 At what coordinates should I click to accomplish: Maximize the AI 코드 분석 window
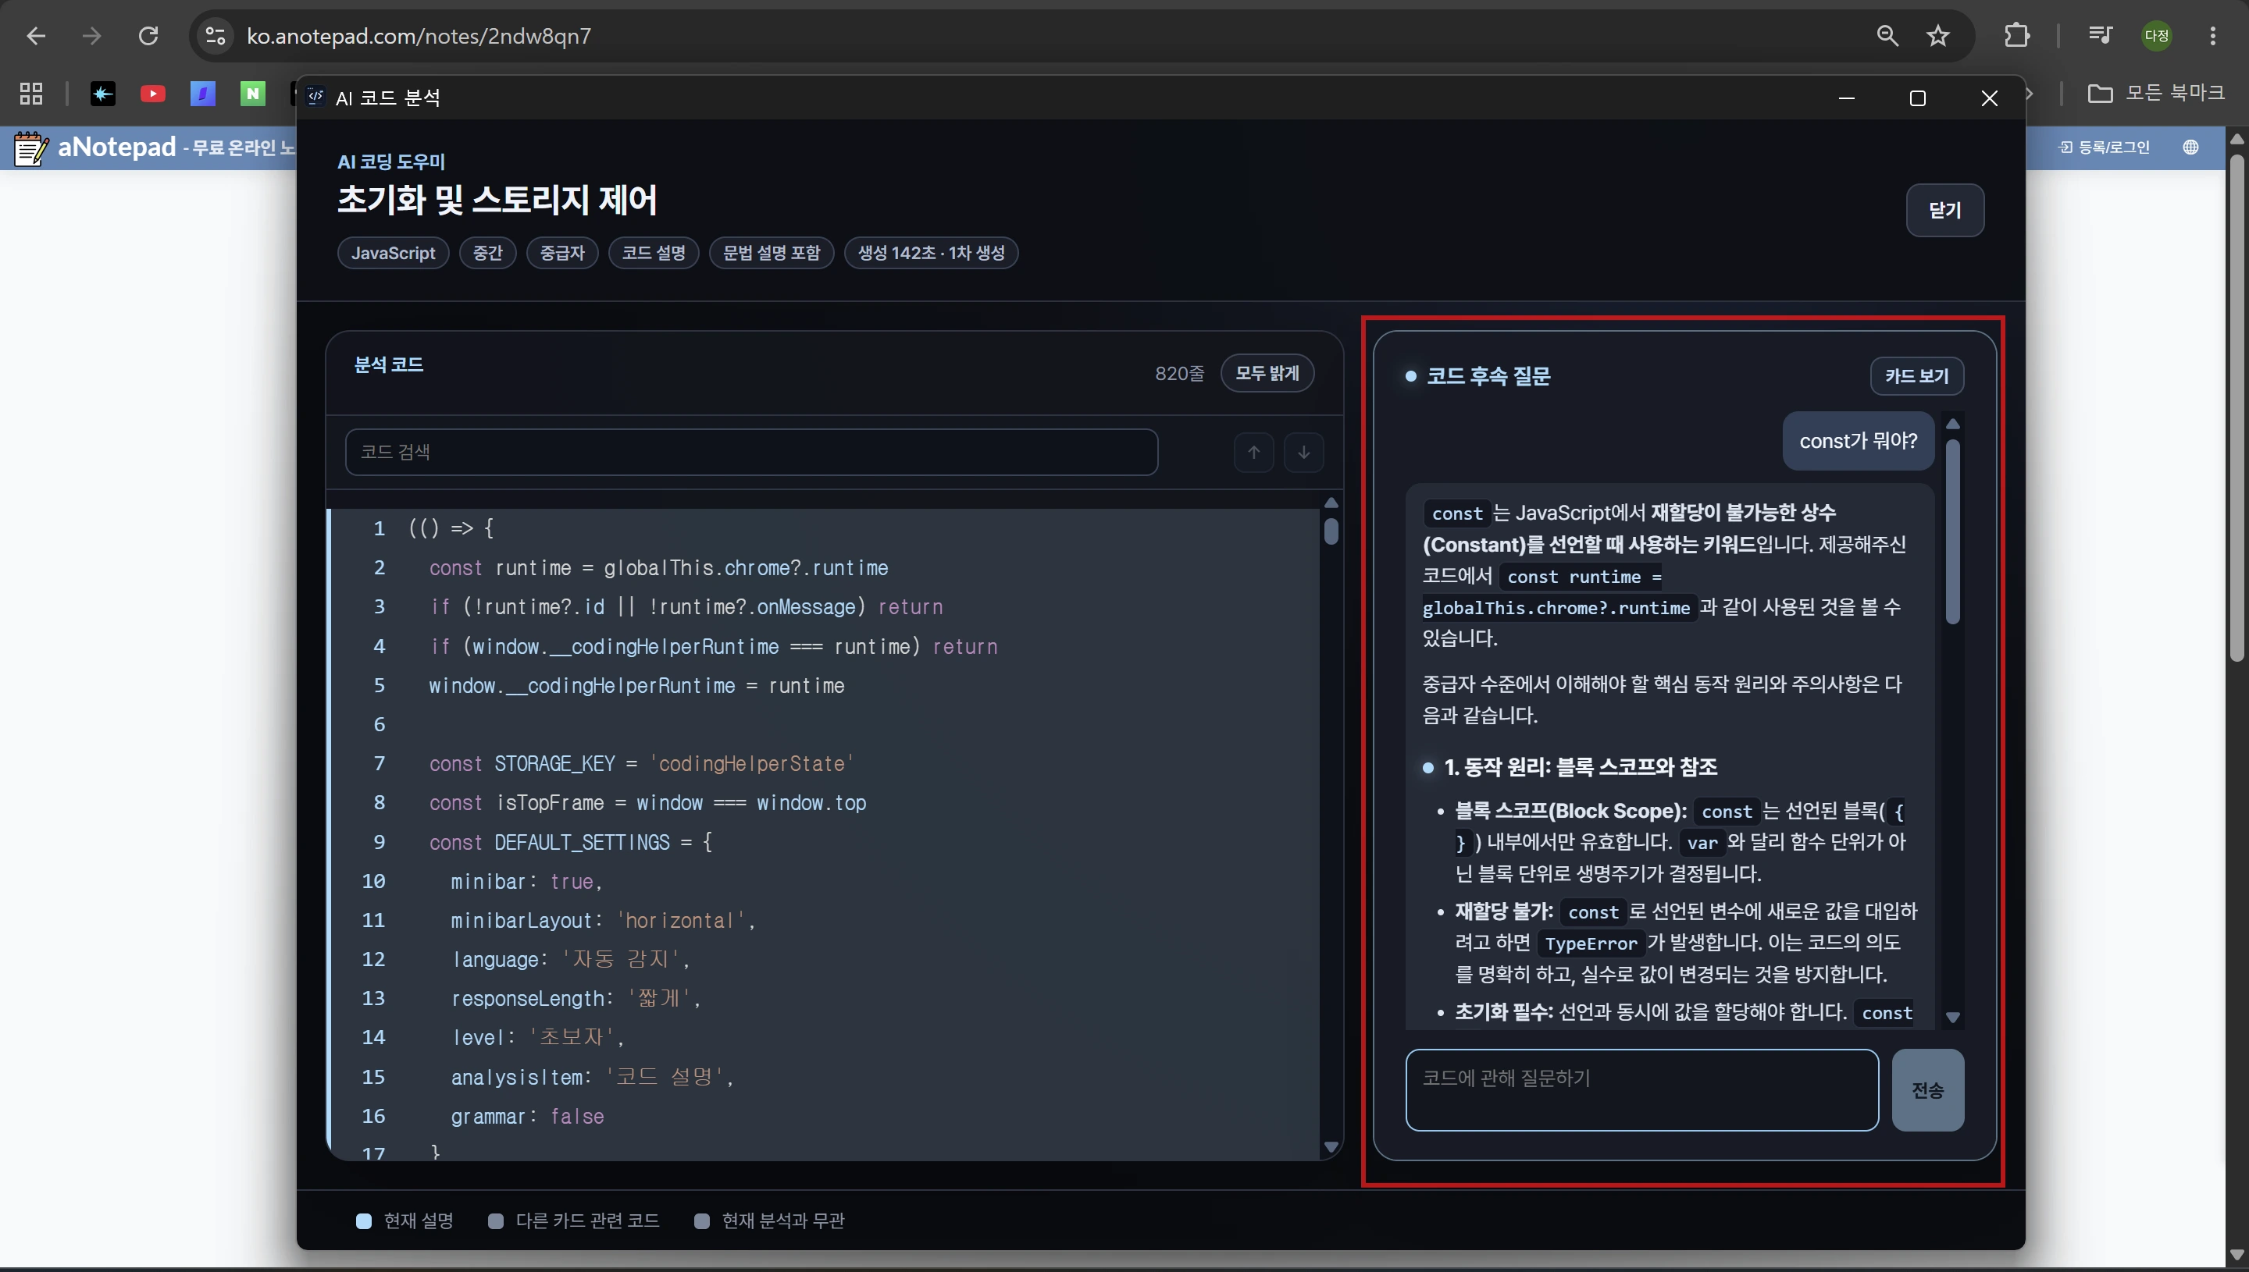[1917, 98]
